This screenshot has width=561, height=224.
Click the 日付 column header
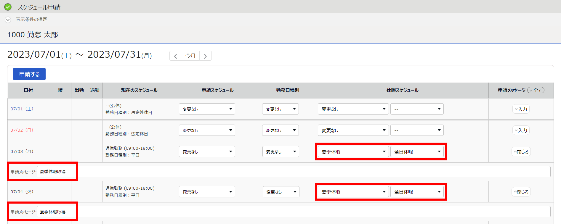pyautogui.click(x=28, y=90)
